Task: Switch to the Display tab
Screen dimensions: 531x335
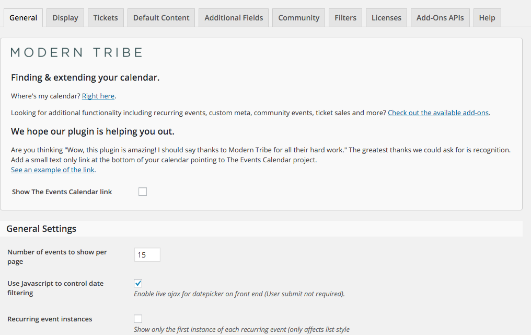Action: point(65,18)
